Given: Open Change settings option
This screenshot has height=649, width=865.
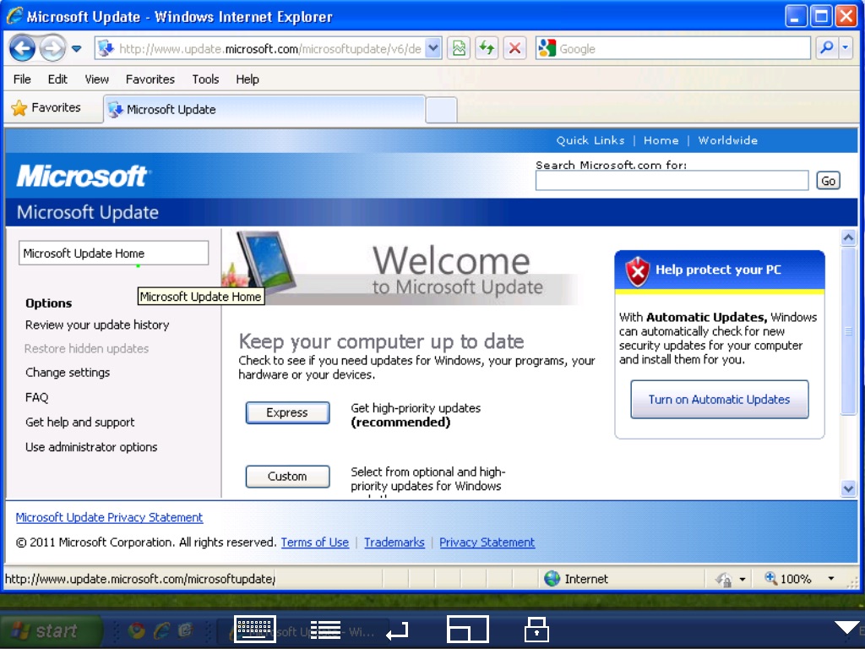Looking at the screenshot, I should point(68,373).
